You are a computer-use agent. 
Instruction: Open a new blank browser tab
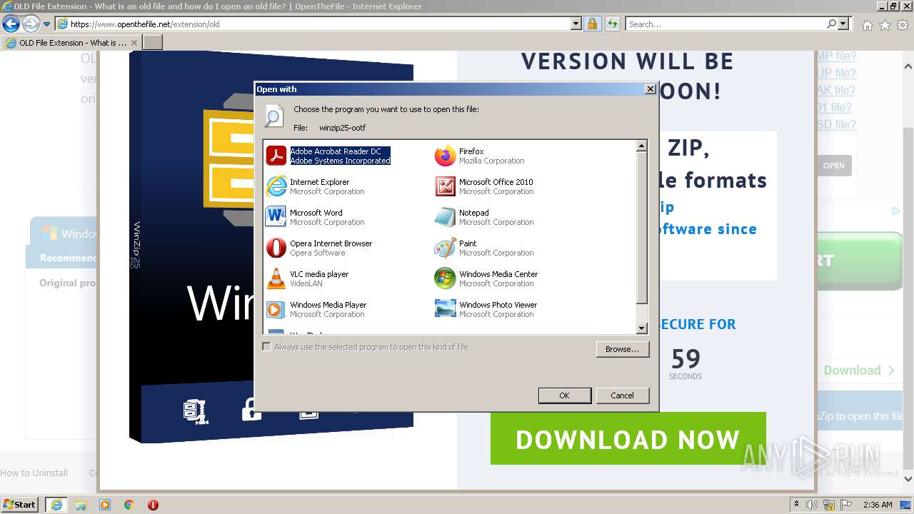coord(153,43)
